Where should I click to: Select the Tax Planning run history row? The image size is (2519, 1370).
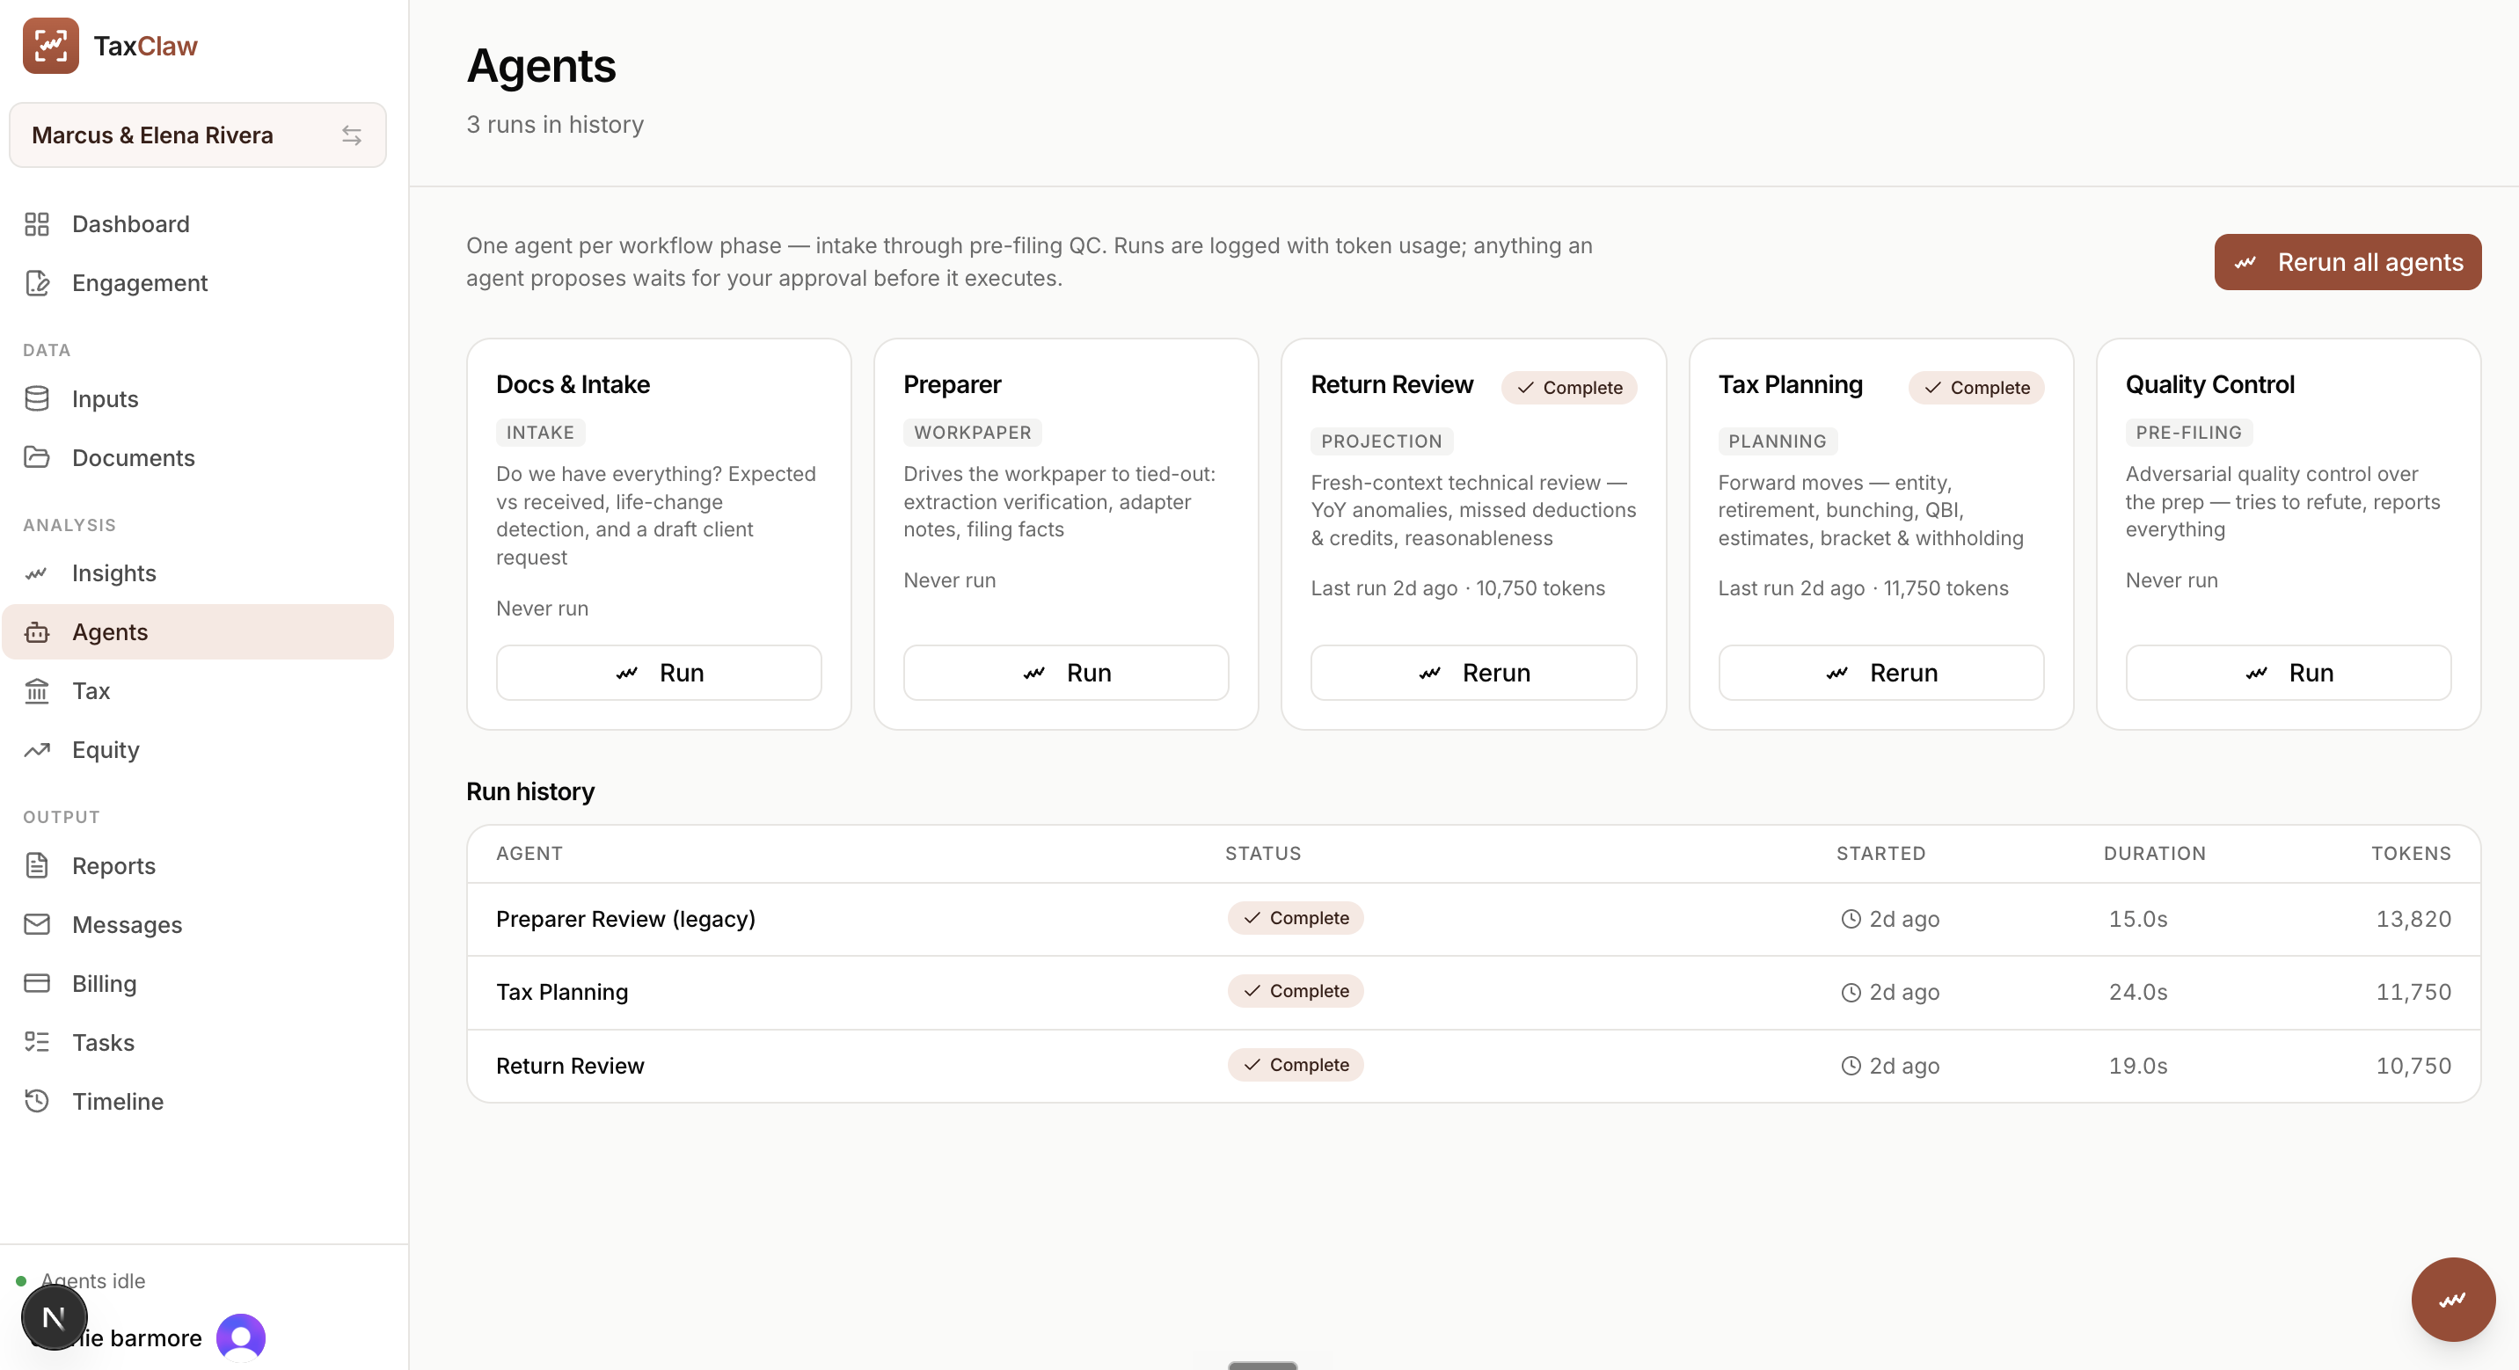pyautogui.click(x=1472, y=993)
